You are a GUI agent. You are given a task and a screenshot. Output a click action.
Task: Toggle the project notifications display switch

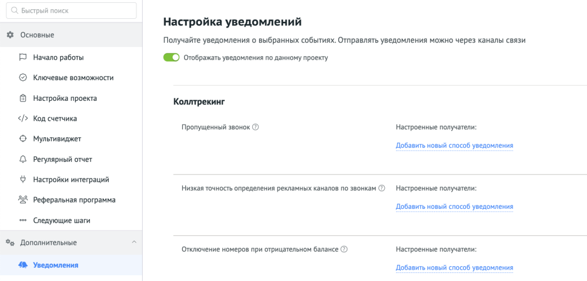pyautogui.click(x=171, y=57)
